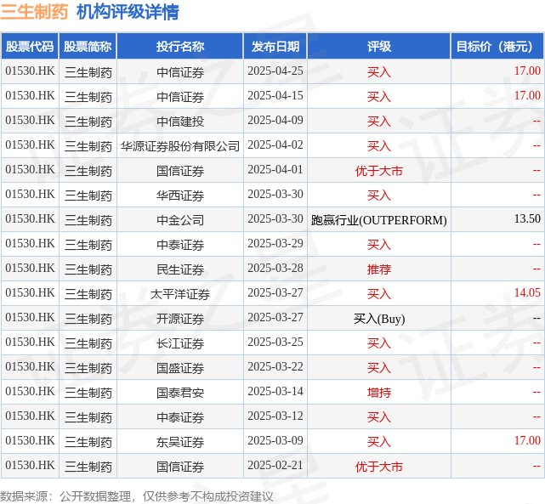
Task: Click 三生制药 name in the 民生证券 row
Action: pyautogui.click(x=88, y=269)
